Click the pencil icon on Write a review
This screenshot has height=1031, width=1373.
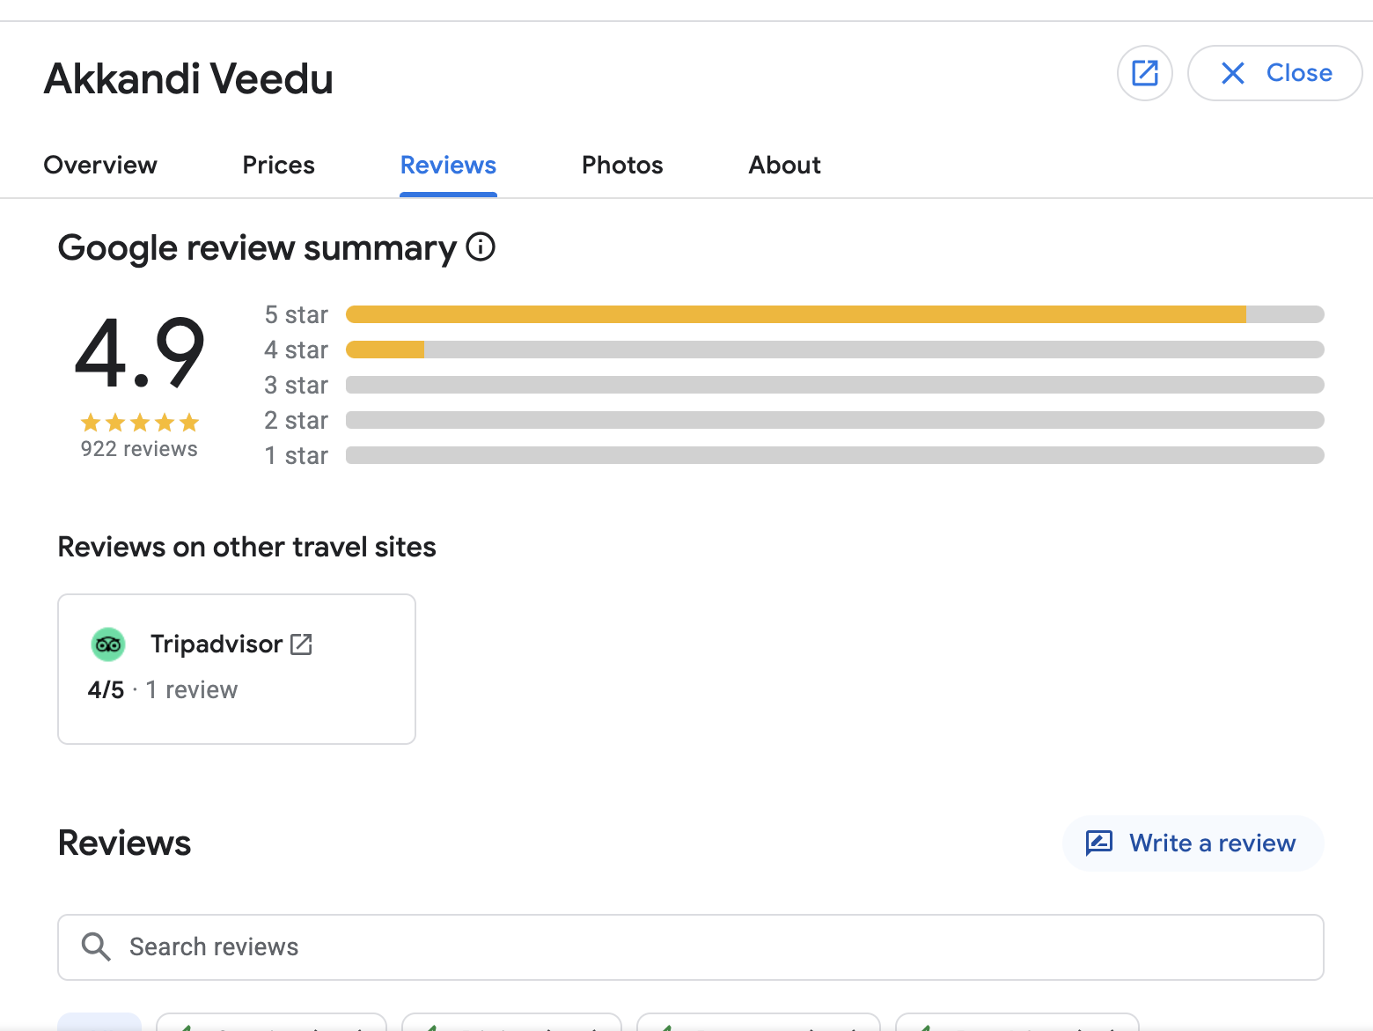coord(1099,843)
